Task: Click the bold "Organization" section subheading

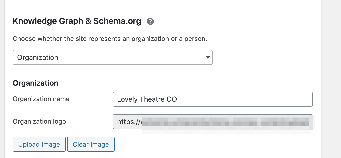Action: 35,83
